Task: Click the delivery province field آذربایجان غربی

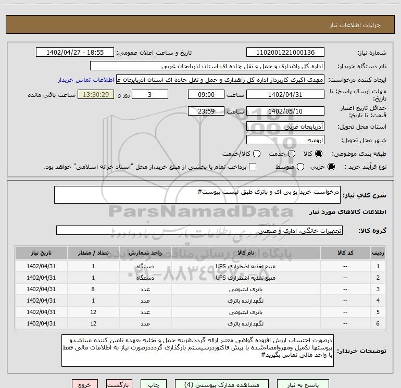Action: tap(285, 126)
